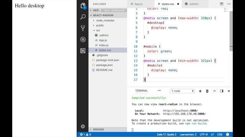Open the Source Control view

coord(83,28)
